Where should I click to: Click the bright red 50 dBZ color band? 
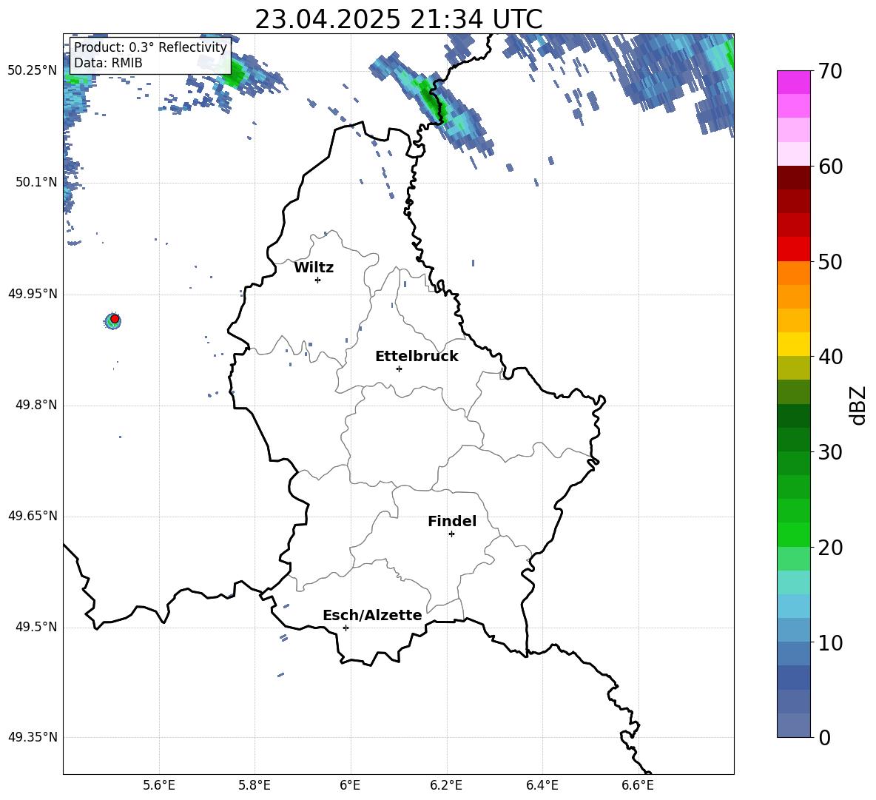tap(793, 249)
